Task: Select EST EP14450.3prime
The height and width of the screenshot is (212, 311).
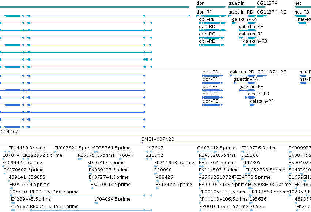Action: click(x=27, y=148)
